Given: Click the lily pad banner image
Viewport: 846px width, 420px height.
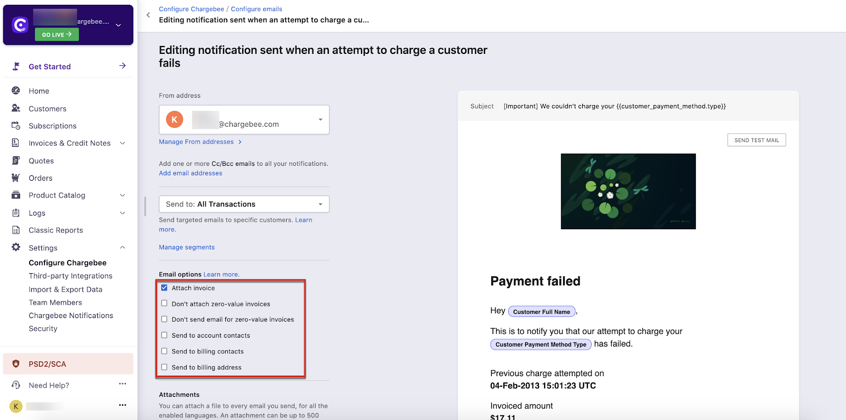Looking at the screenshot, I should [x=628, y=191].
